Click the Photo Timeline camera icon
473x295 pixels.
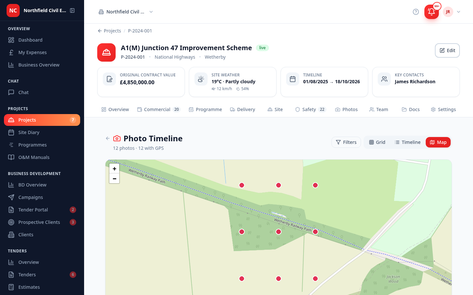[x=117, y=138]
